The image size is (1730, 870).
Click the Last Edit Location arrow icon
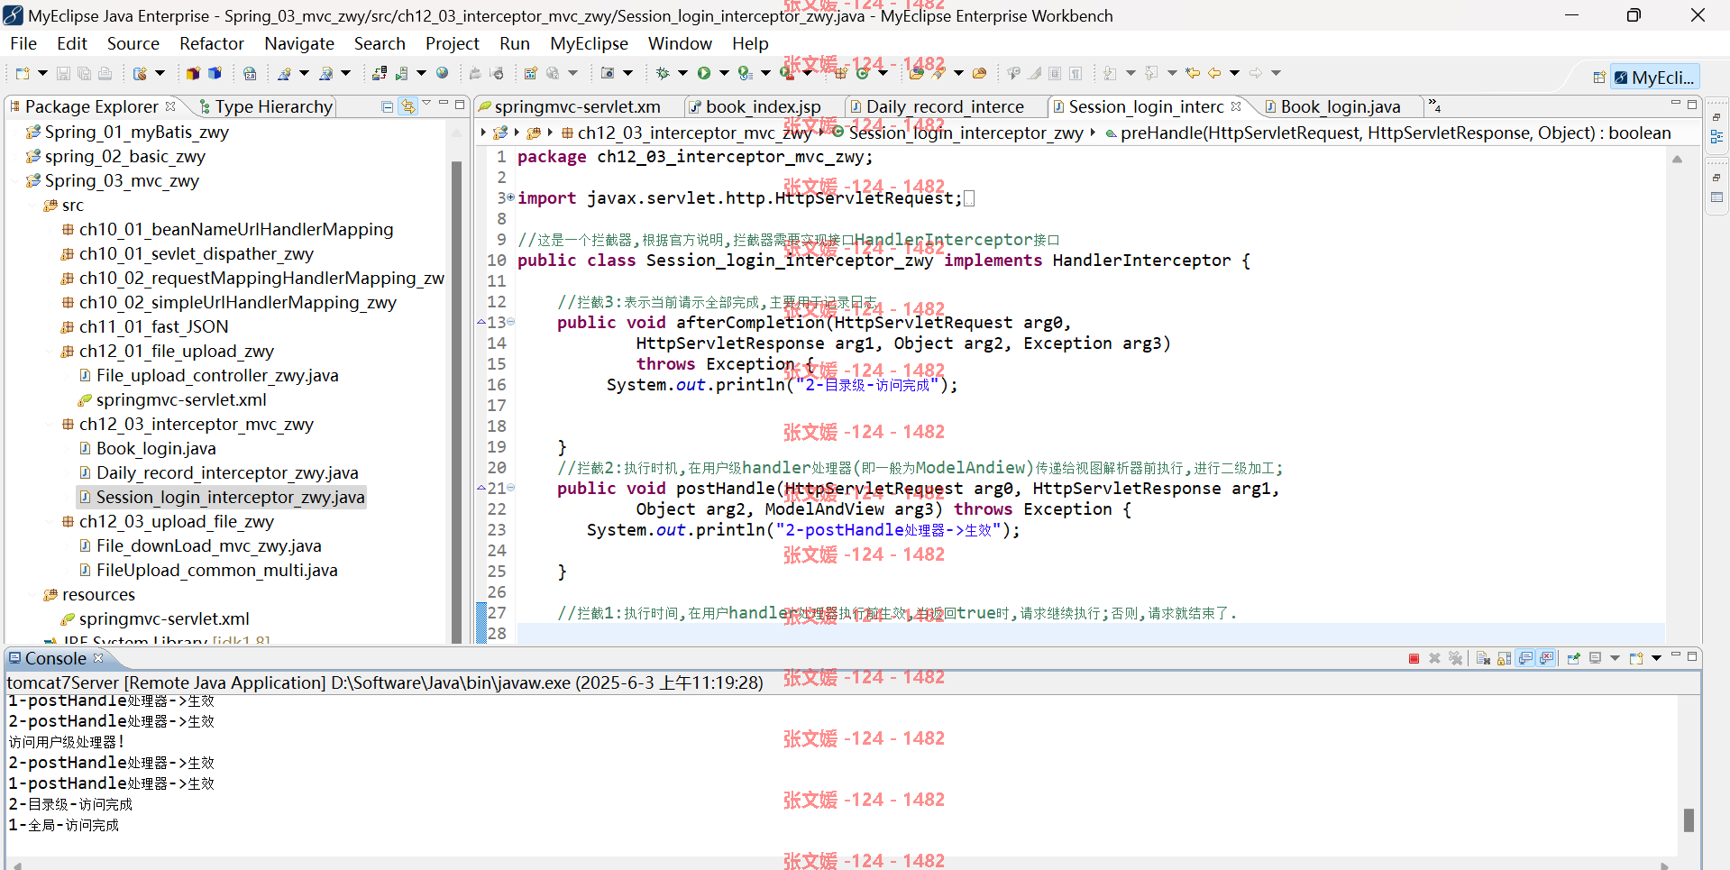tap(1192, 73)
